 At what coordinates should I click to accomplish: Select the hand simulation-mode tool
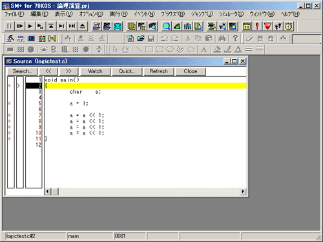(x=125, y=49)
